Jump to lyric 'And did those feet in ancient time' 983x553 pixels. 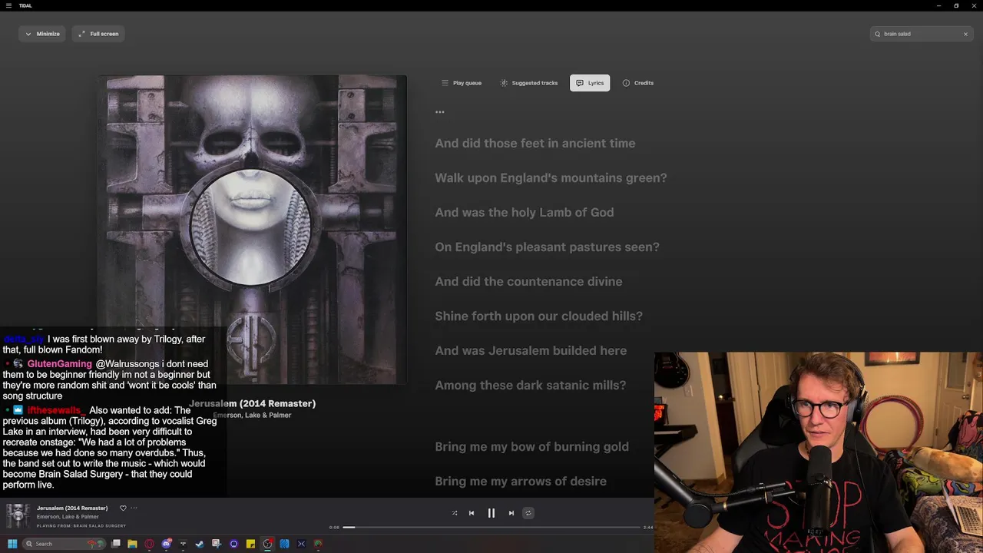pyautogui.click(x=535, y=144)
